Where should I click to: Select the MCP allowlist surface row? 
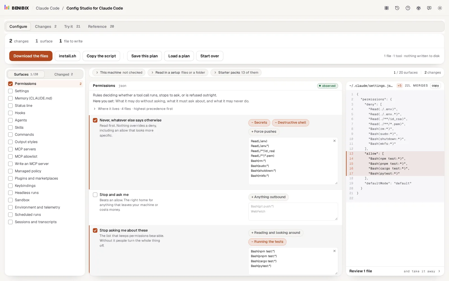click(45, 157)
